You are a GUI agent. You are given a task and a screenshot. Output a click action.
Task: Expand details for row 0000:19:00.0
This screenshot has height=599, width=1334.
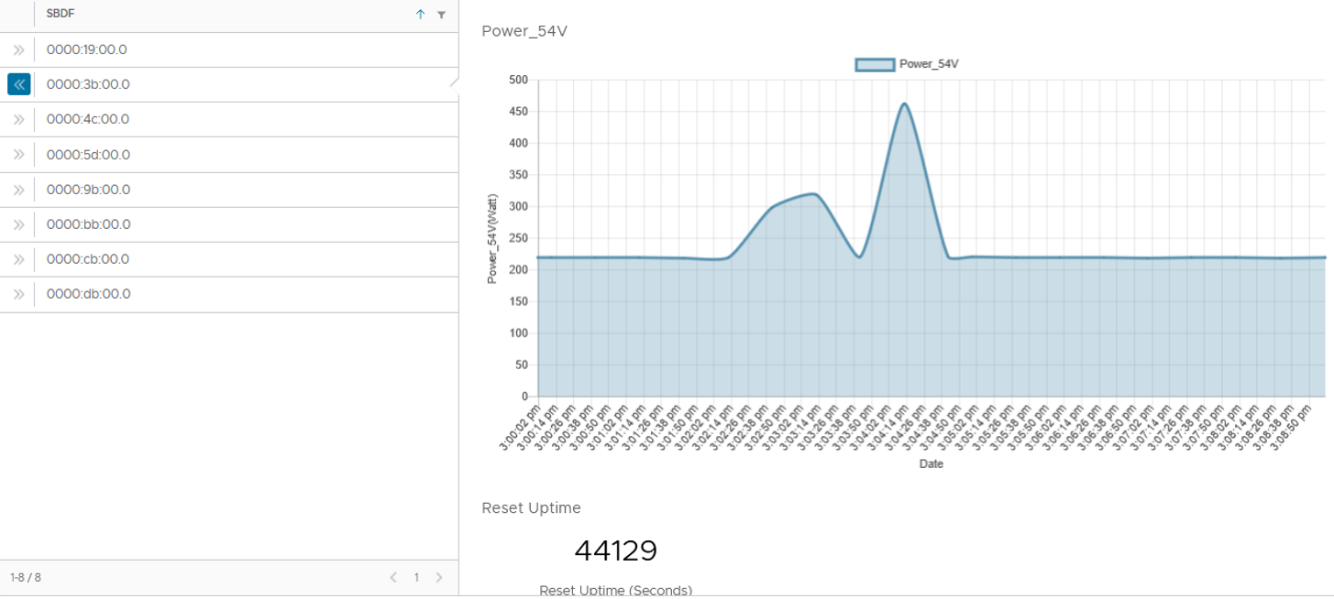point(18,49)
